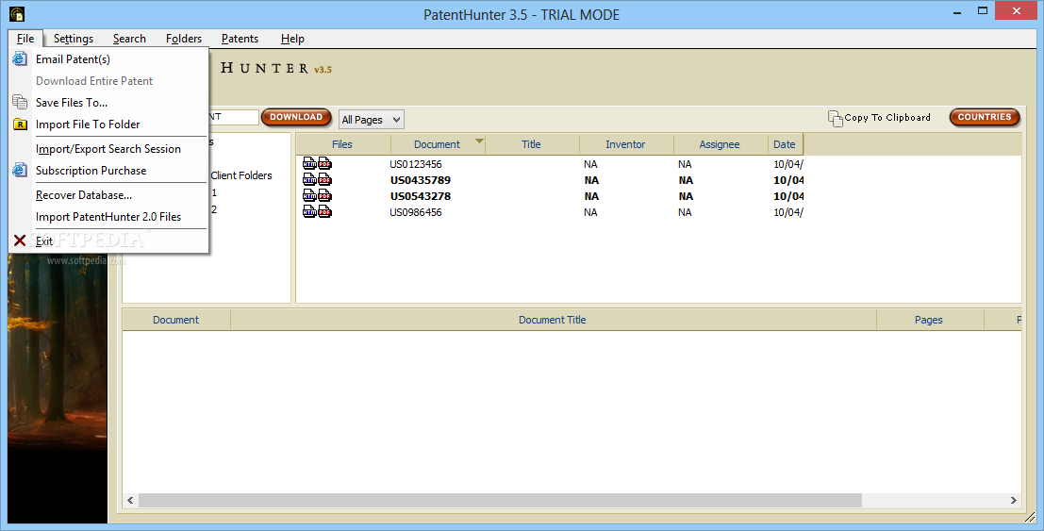
Task: Open the File menu
Action: click(25, 39)
